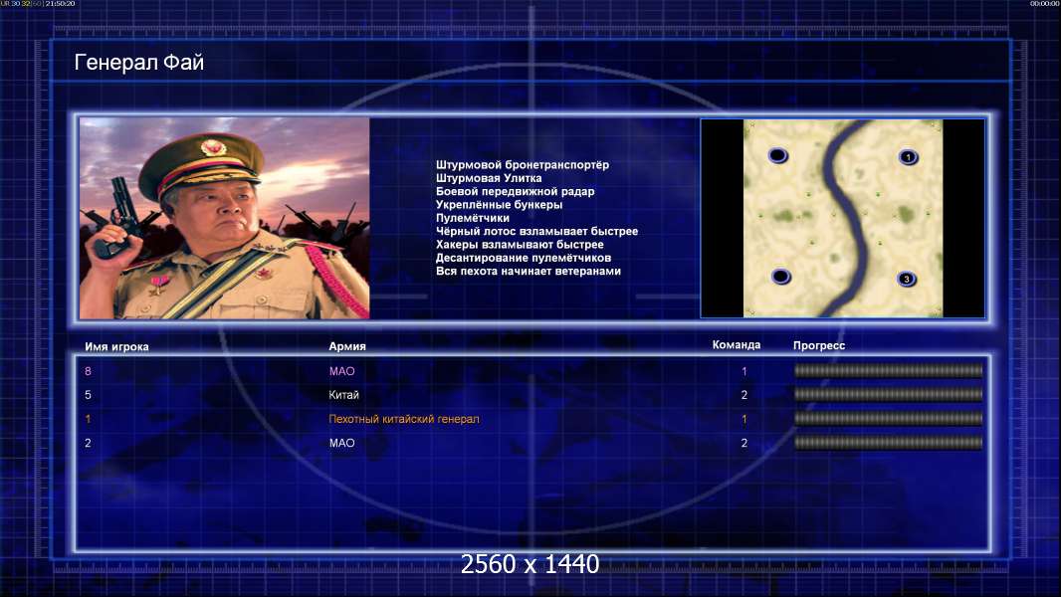The height and width of the screenshot is (597, 1061).
Task: Click the МАО army of player 8
Action: (341, 371)
